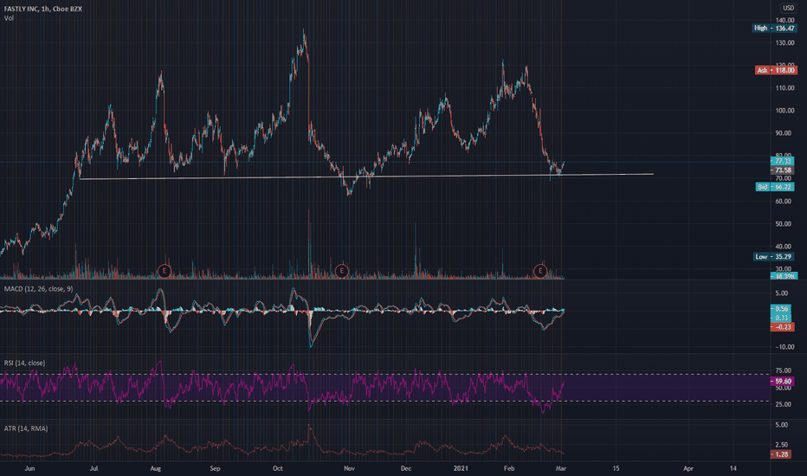Screen dimensions: 807x476
Task: Click the Oct label on time axis
Action: click(x=277, y=469)
